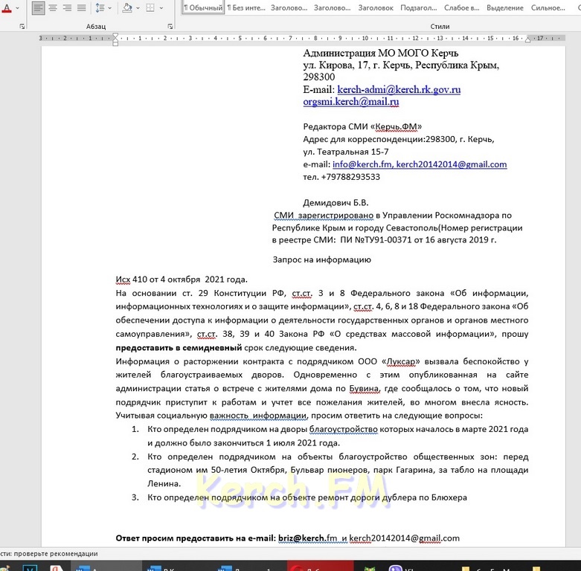Click the line spacing icon
This screenshot has height=571, width=581.
[100, 8]
